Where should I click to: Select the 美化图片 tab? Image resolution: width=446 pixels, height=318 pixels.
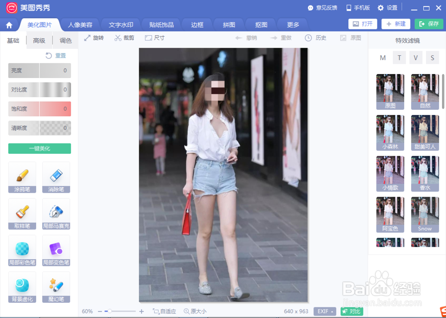click(x=40, y=25)
